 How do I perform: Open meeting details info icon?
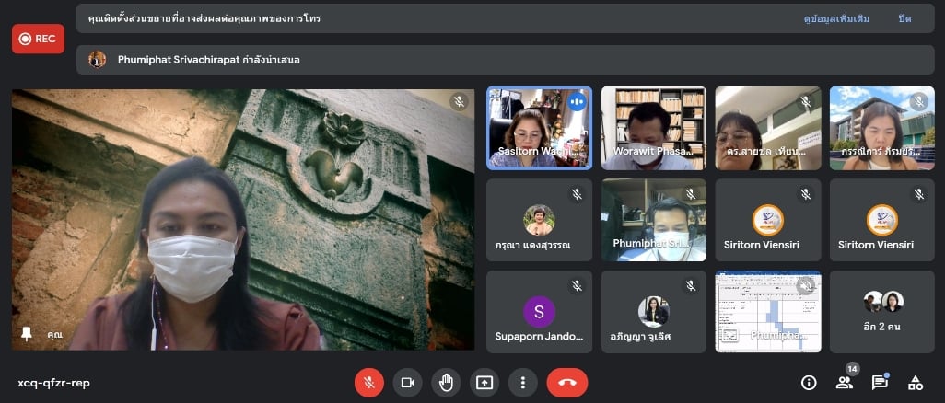(x=809, y=383)
